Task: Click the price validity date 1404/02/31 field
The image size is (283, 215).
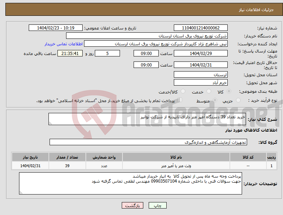Action: [200, 65]
